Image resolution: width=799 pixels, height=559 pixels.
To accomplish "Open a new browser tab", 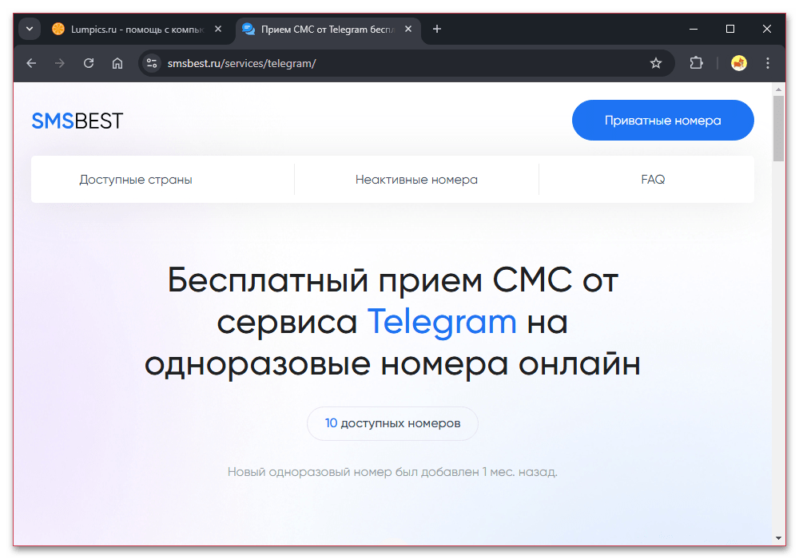I will 437,29.
